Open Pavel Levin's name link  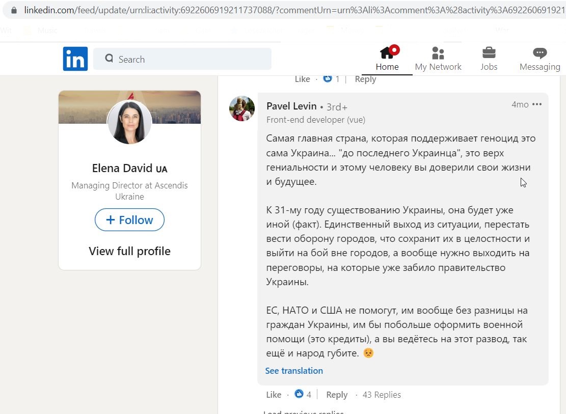pyautogui.click(x=291, y=106)
